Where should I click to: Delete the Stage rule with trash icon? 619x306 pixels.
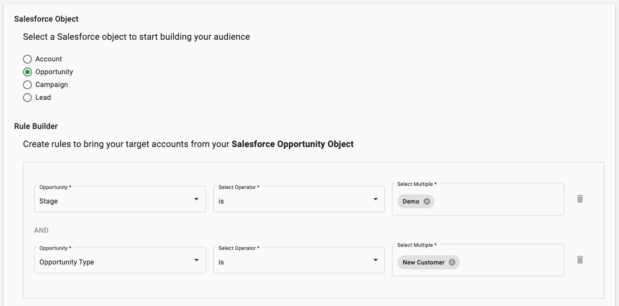click(x=580, y=199)
